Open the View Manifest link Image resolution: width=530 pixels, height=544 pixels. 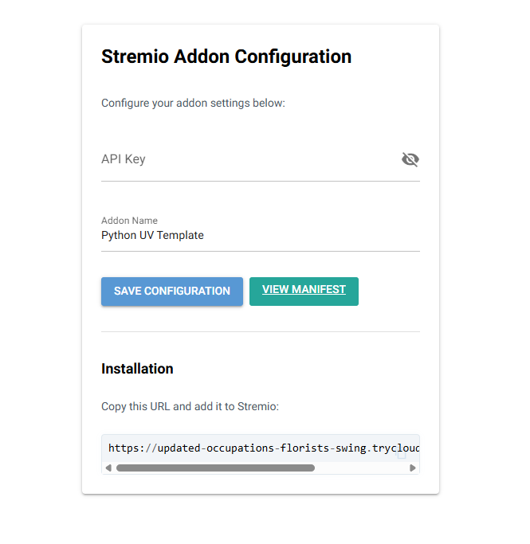304,291
